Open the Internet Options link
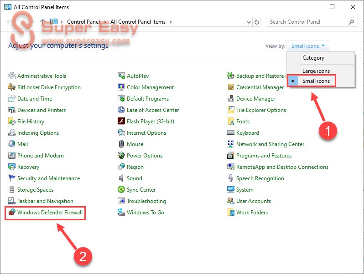This screenshot has width=364, height=274. click(x=146, y=133)
